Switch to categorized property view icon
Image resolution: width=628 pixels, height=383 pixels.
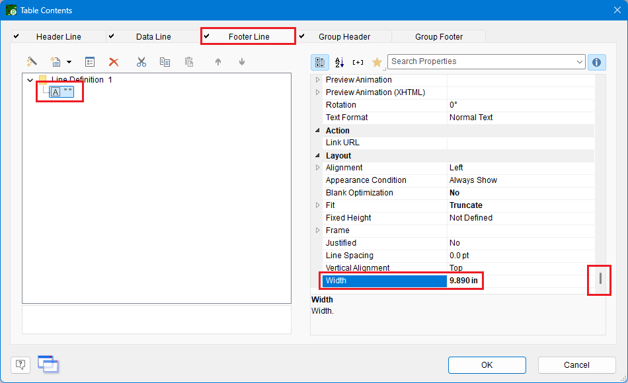[319, 62]
